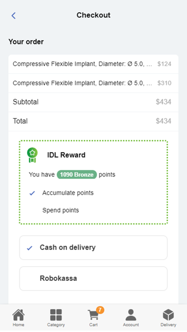This screenshot has height=332, width=187.
Task: Open the Cart icon
Action: (93, 315)
